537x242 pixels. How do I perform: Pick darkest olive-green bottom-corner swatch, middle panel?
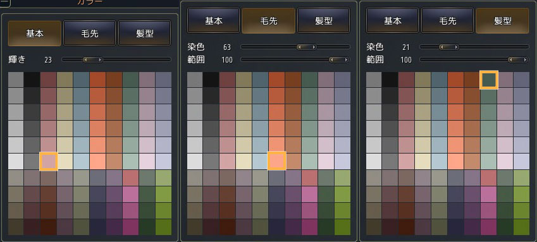[x=342, y=227]
